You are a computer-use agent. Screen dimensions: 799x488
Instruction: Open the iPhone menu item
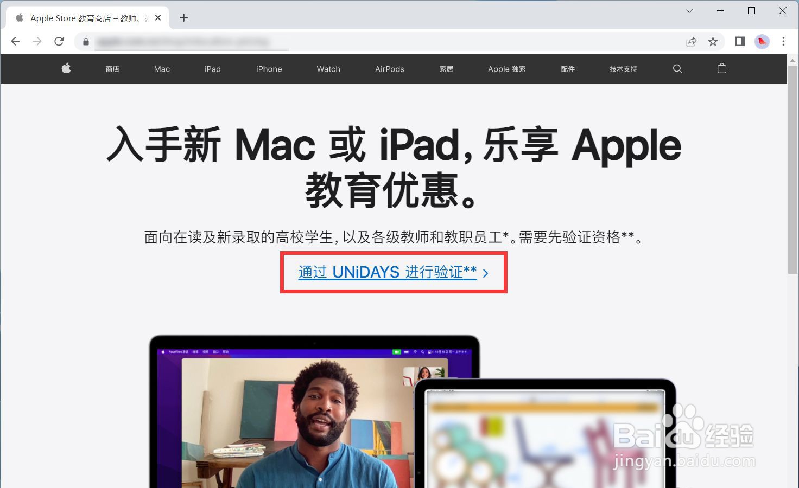click(269, 69)
